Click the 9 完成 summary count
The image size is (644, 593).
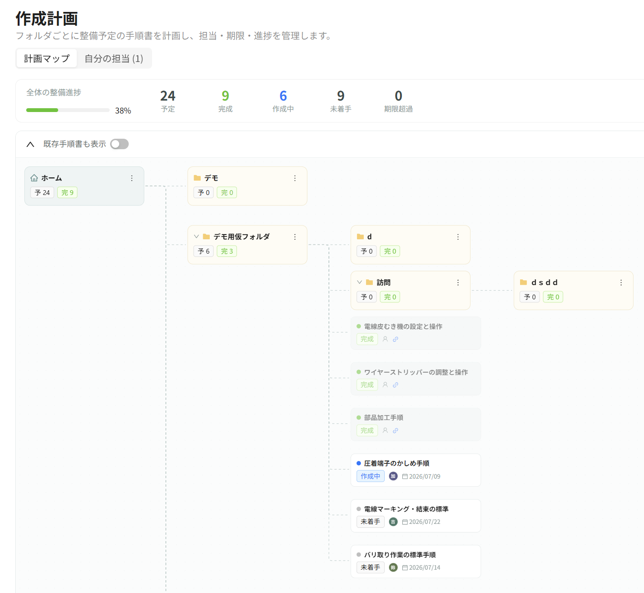[x=225, y=101]
